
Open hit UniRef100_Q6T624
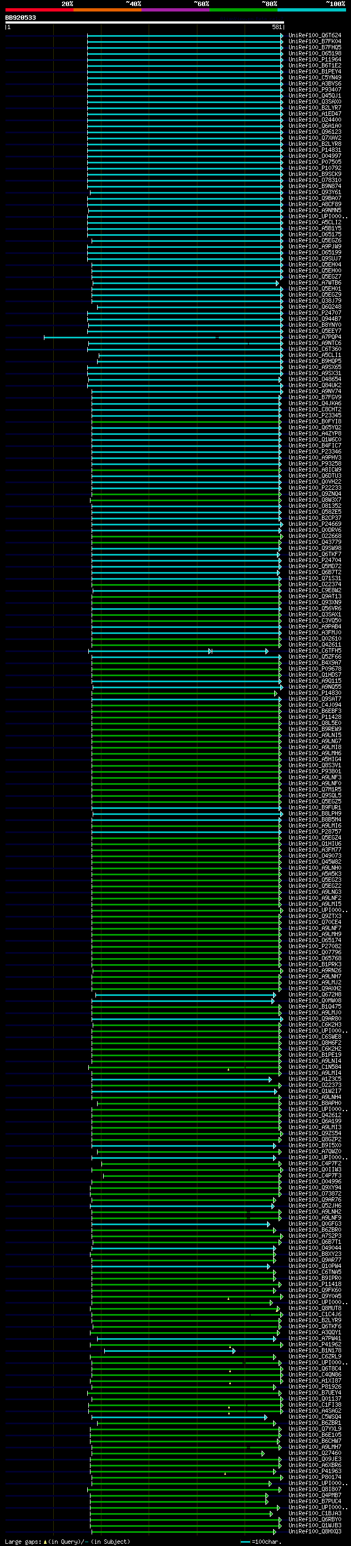(314, 36)
